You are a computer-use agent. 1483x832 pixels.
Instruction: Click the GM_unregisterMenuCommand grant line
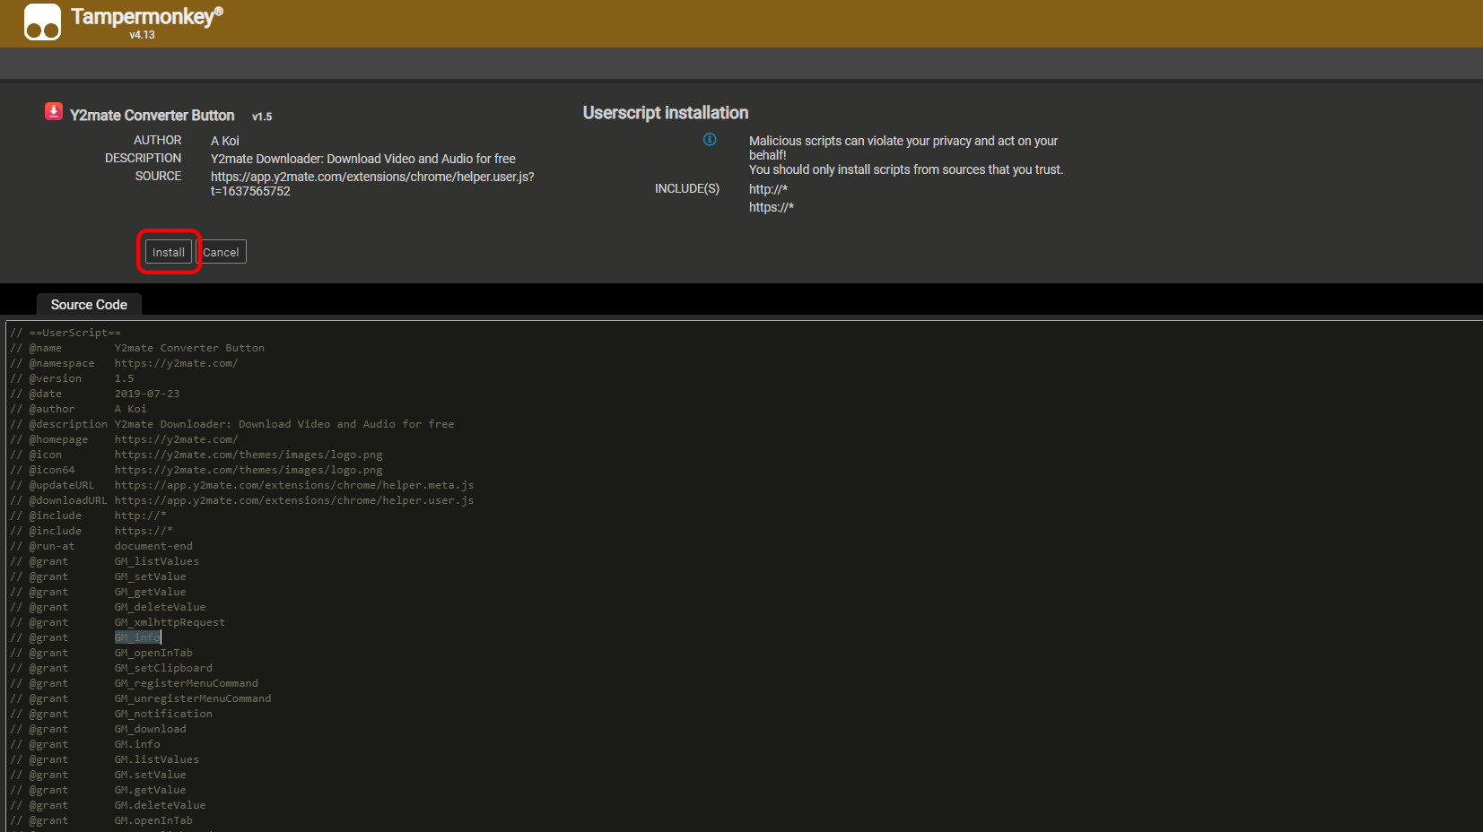pyautogui.click(x=141, y=698)
